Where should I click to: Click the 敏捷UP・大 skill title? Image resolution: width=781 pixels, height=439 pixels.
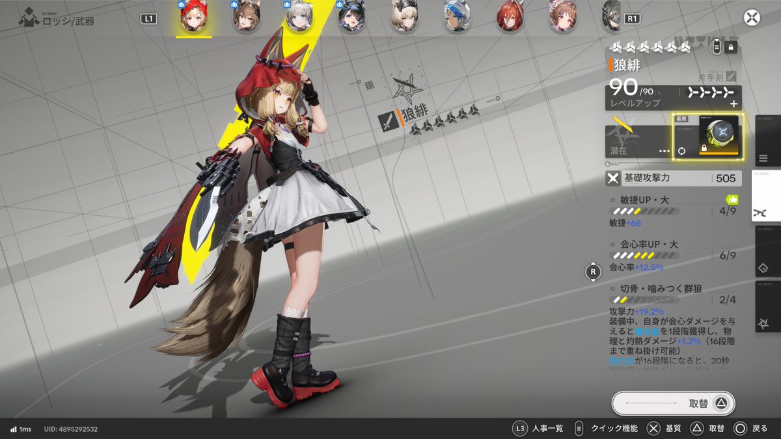coord(644,200)
